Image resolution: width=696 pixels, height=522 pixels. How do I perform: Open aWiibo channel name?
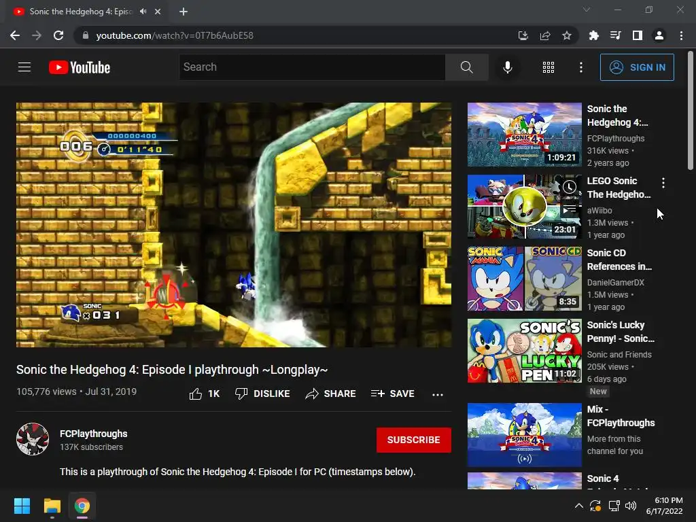[x=599, y=211]
